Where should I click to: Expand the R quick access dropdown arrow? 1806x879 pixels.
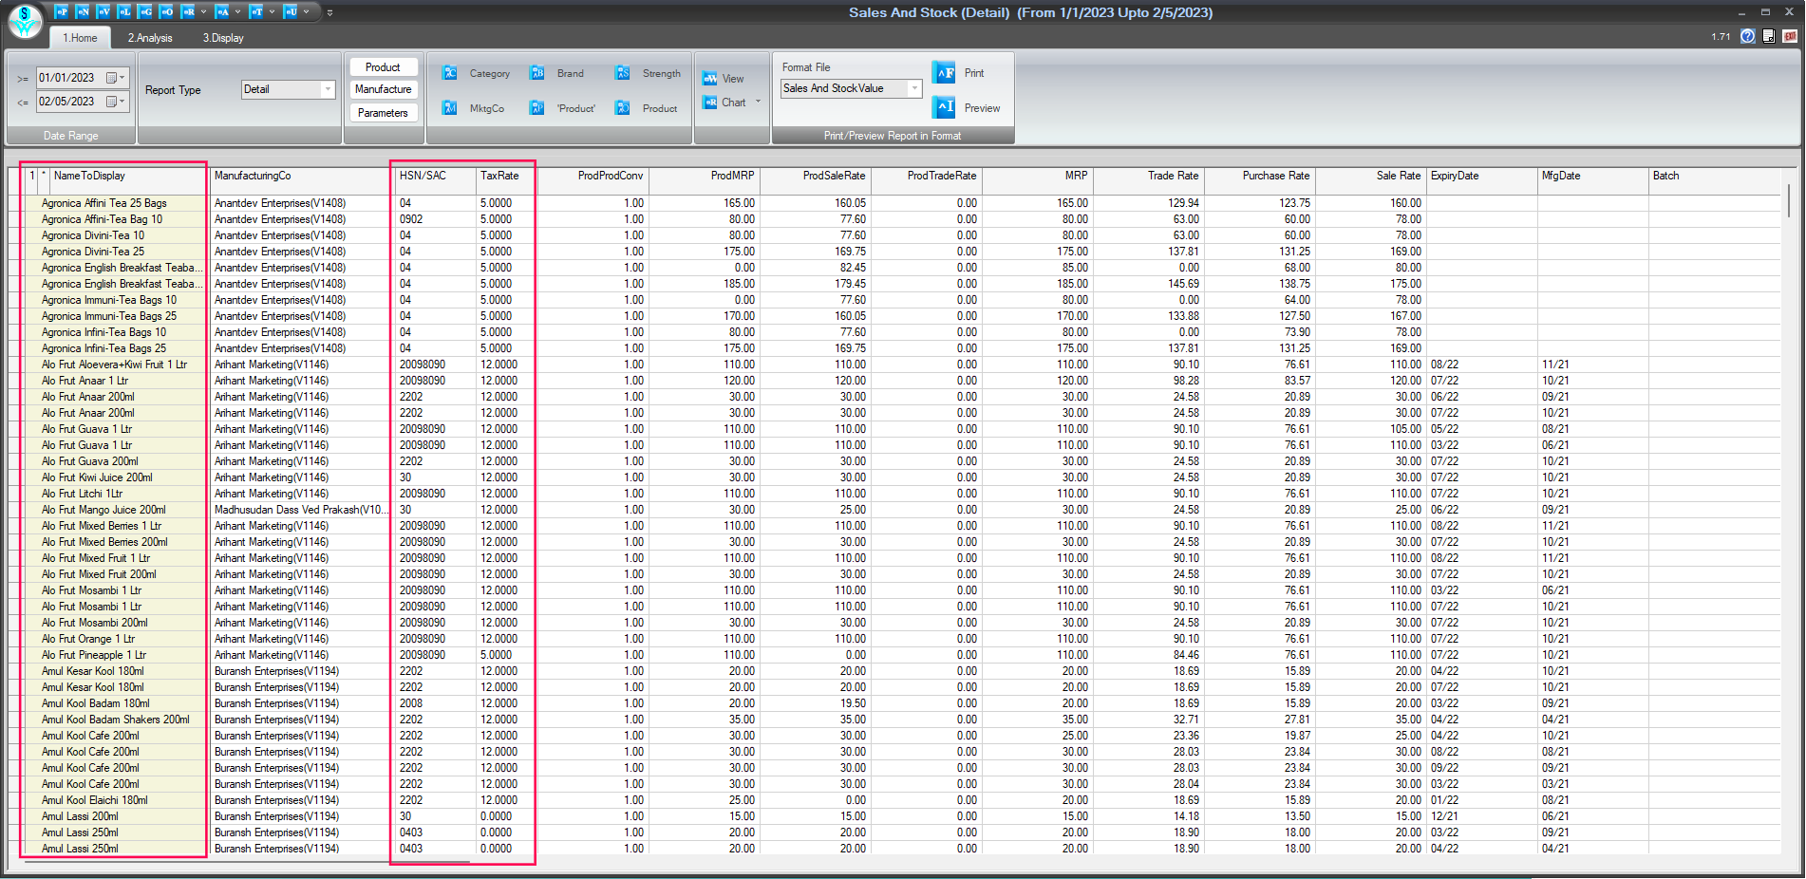click(x=203, y=11)
